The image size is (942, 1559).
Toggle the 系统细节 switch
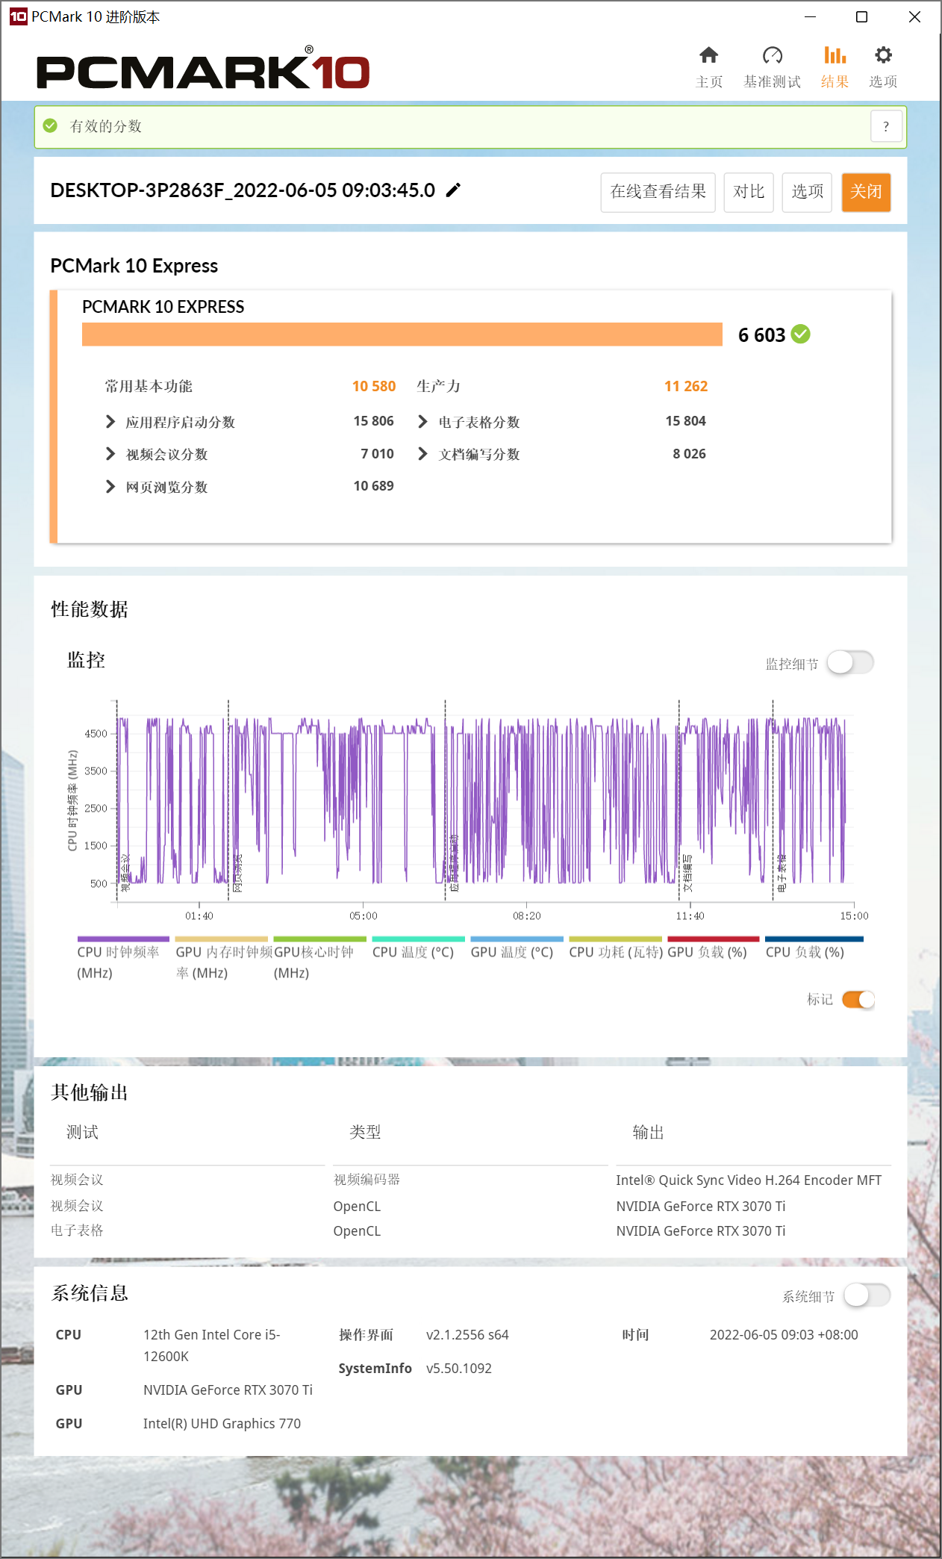[x=867, y=1295]
